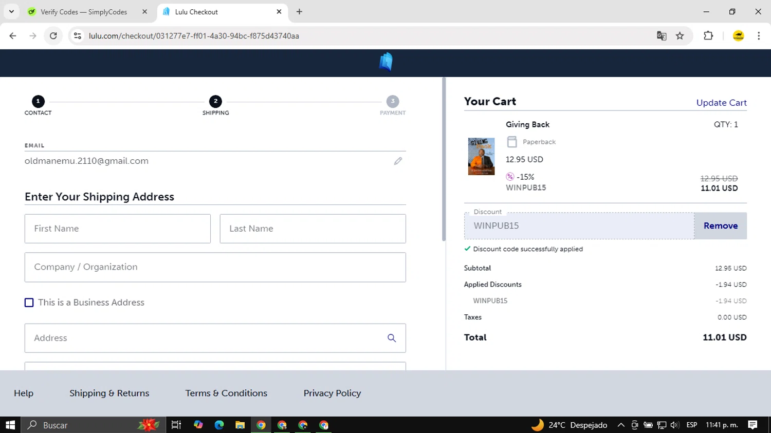Go forward in browser history
The image size is (771, 433).
click(x=33, y=36)
